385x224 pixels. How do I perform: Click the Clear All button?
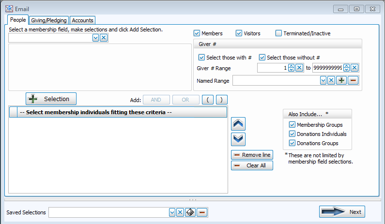[x=252, y=165]
